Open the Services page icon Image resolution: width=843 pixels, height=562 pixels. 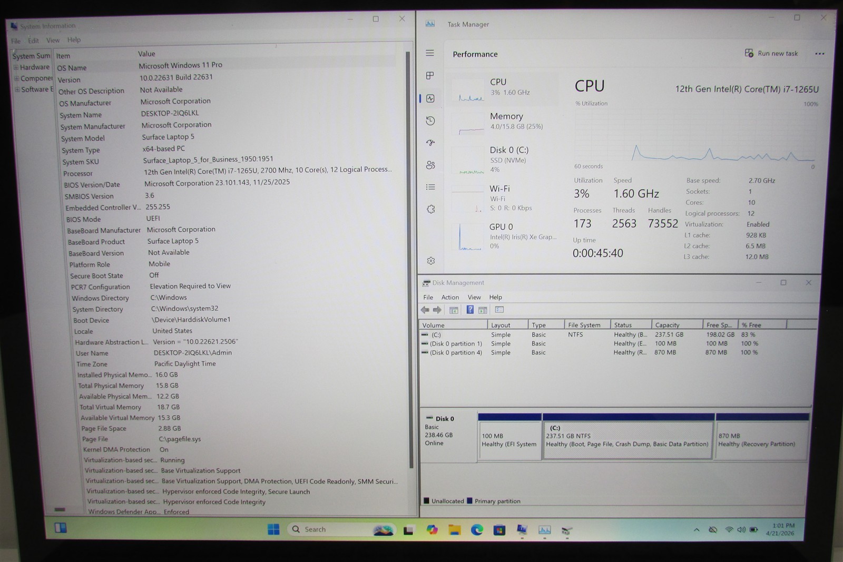tap(431, 209)
